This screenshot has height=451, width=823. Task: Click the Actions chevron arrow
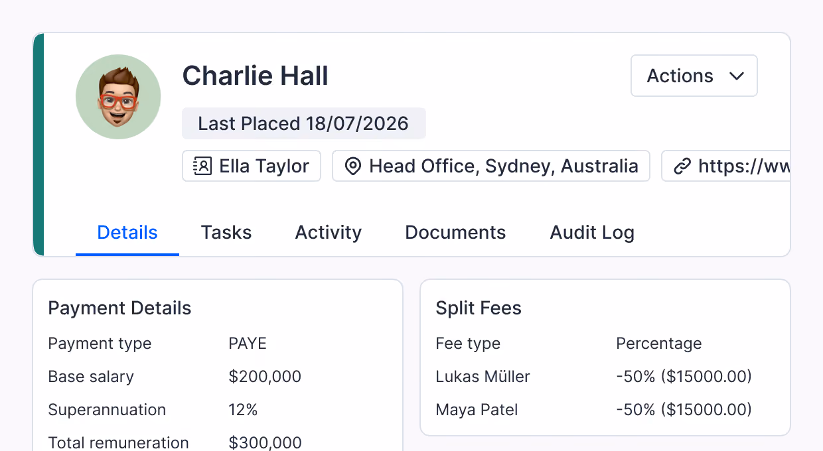point(737,76)
